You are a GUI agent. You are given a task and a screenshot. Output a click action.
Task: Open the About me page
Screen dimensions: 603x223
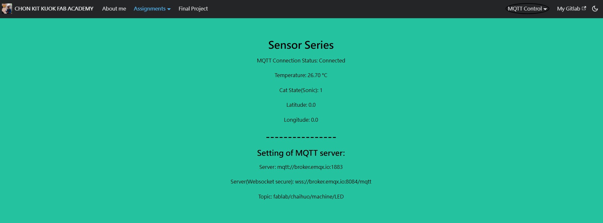pyautogui.click(x=114, y=9)
